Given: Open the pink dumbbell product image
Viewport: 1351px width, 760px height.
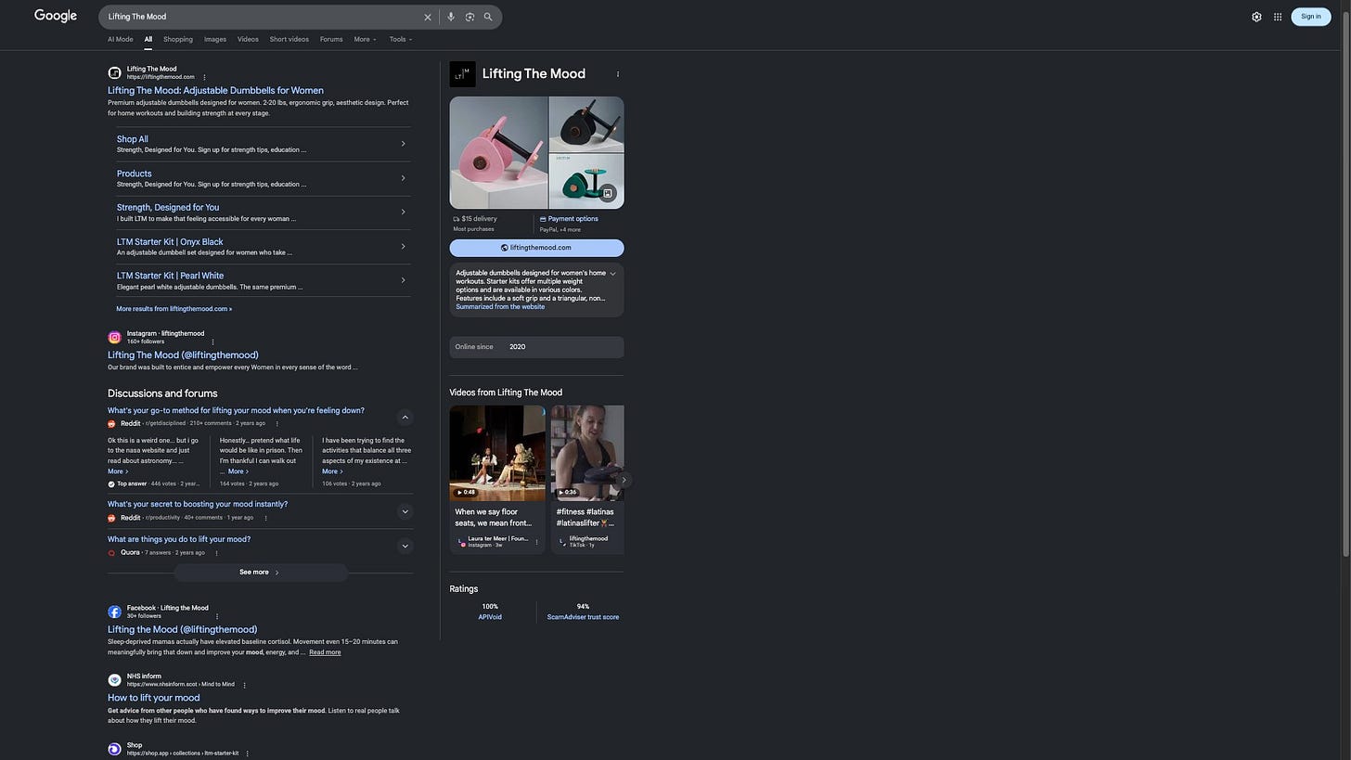Looking at the screenshot, I should 498,153.
